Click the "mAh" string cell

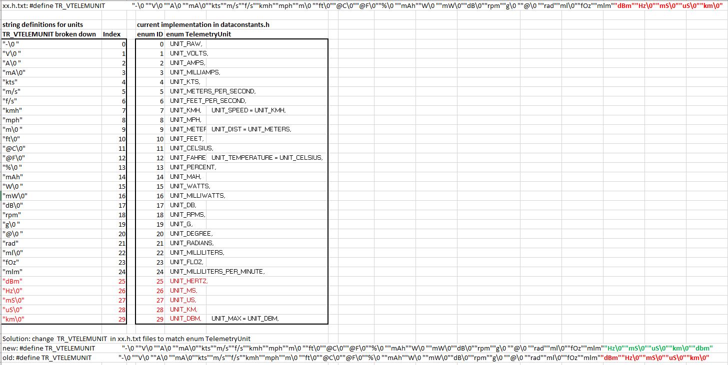pos(12,177)
